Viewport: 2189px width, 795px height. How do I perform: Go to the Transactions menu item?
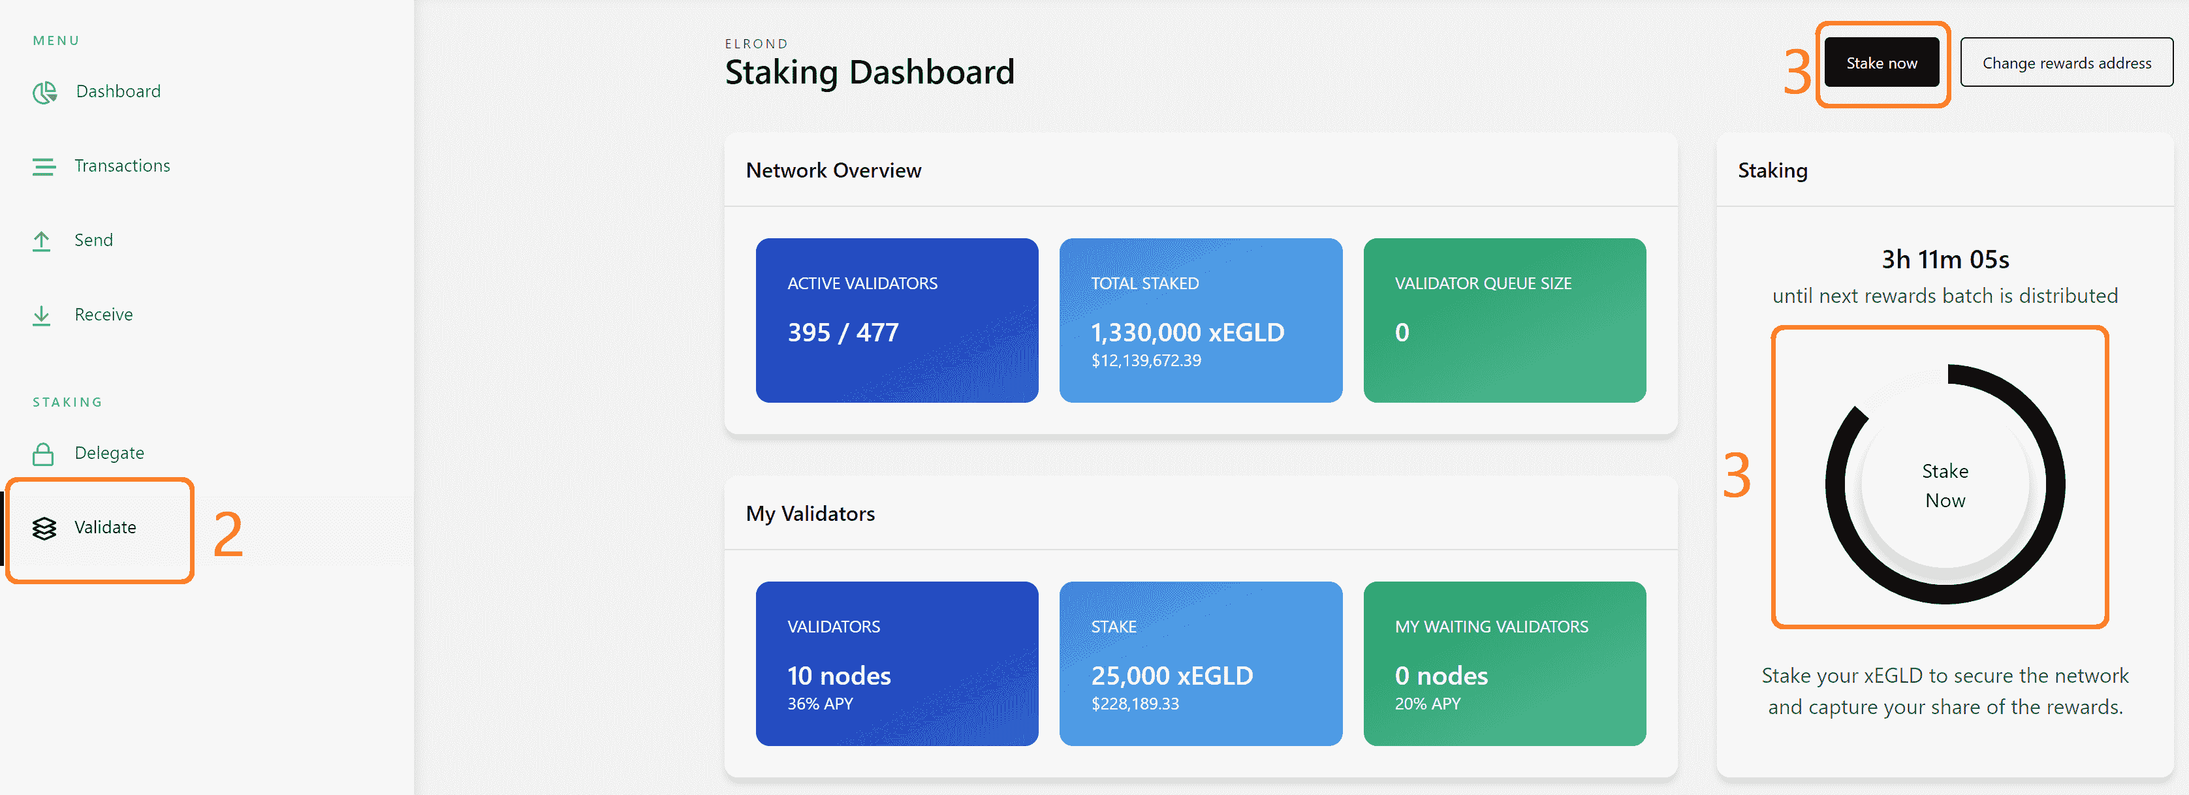pyautogui.click(x=122, y=166)
